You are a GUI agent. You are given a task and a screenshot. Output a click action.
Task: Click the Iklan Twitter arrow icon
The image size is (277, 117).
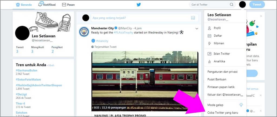click(209, 54)
